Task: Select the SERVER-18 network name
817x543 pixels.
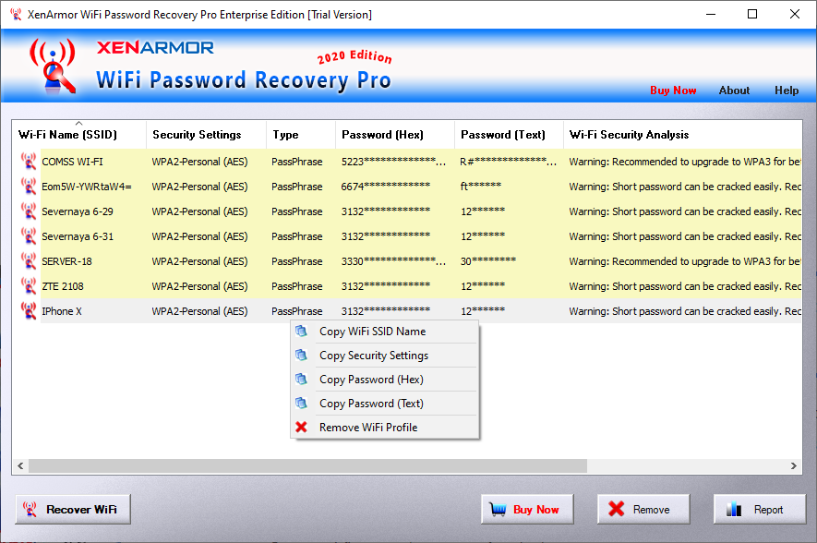Action: coord(66,261)
